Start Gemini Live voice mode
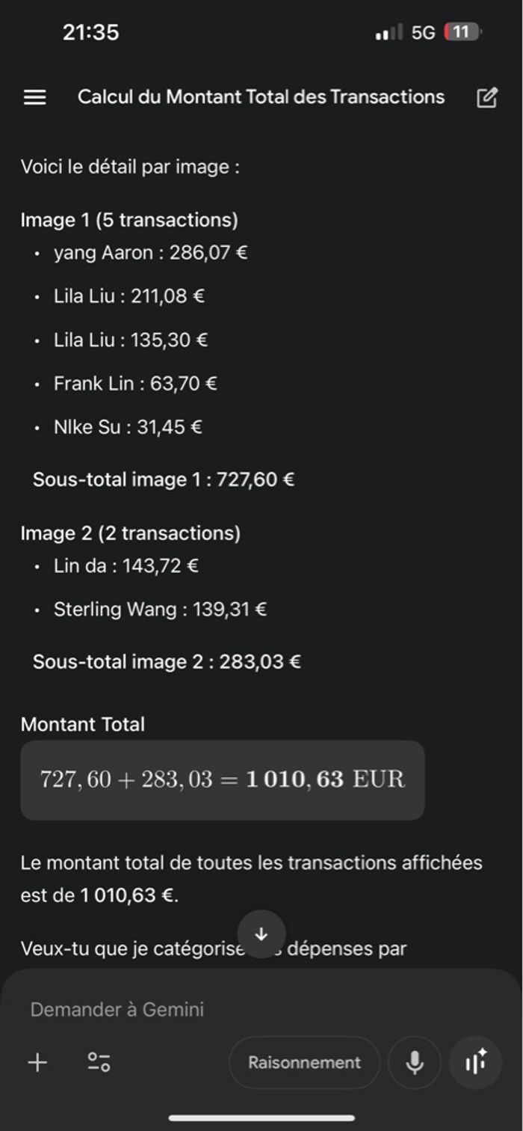This screenshot has width=523, height=1131. (475, 1062)
